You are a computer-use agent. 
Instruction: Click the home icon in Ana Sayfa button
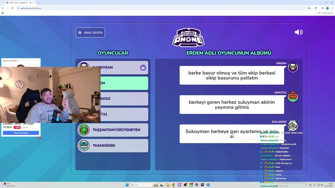click(x=80, y=33)
